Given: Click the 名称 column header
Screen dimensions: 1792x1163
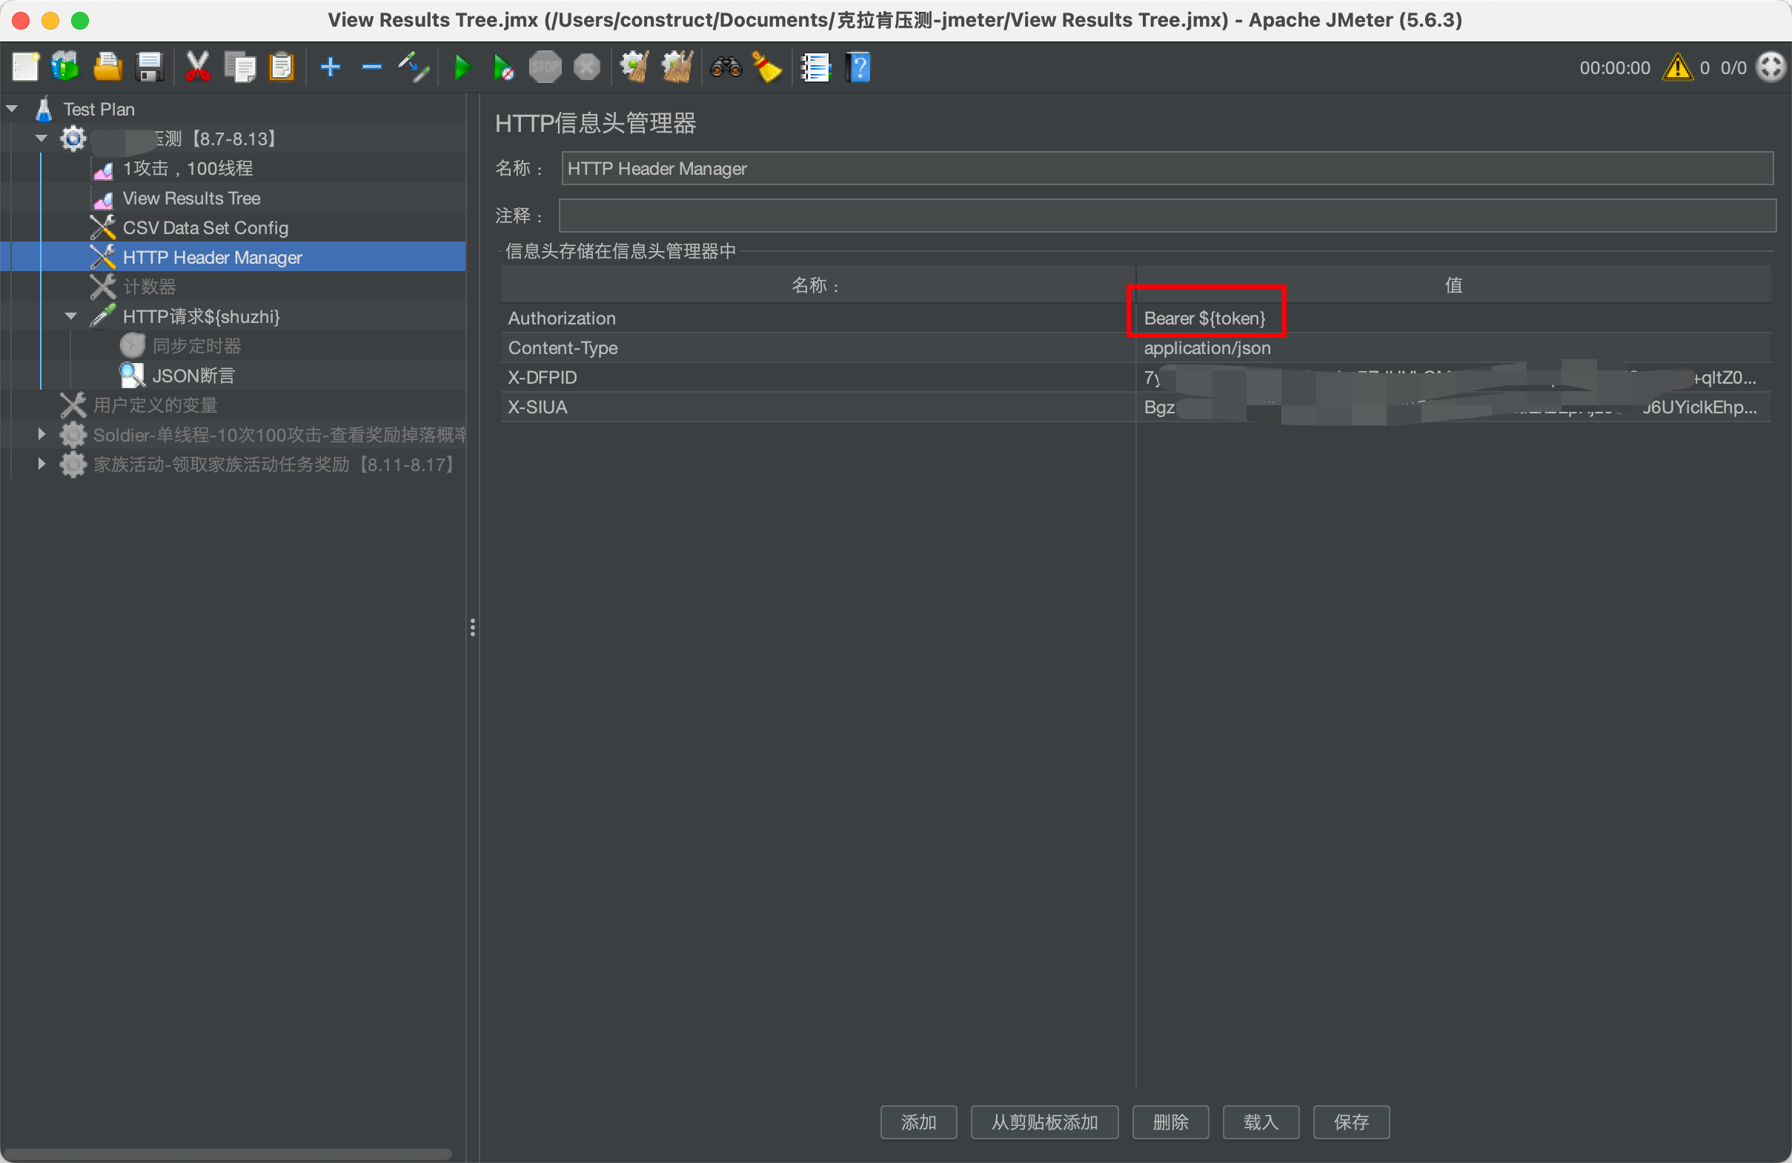Looking at the screenshot, I should (x=817, y=285).
